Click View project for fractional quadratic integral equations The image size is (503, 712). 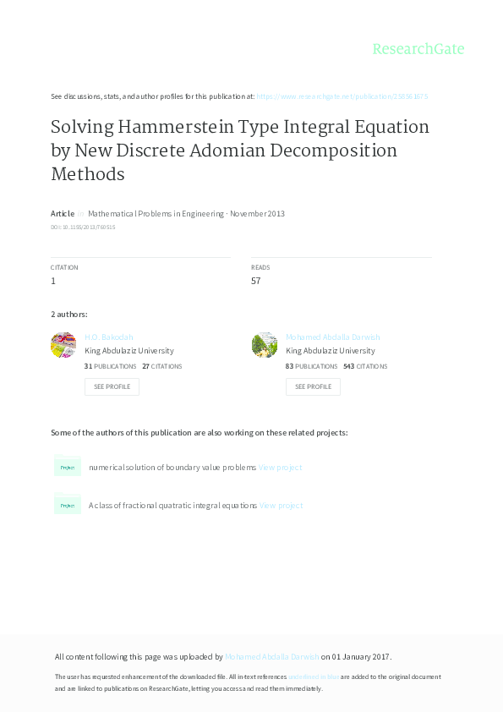click(282, 504)
